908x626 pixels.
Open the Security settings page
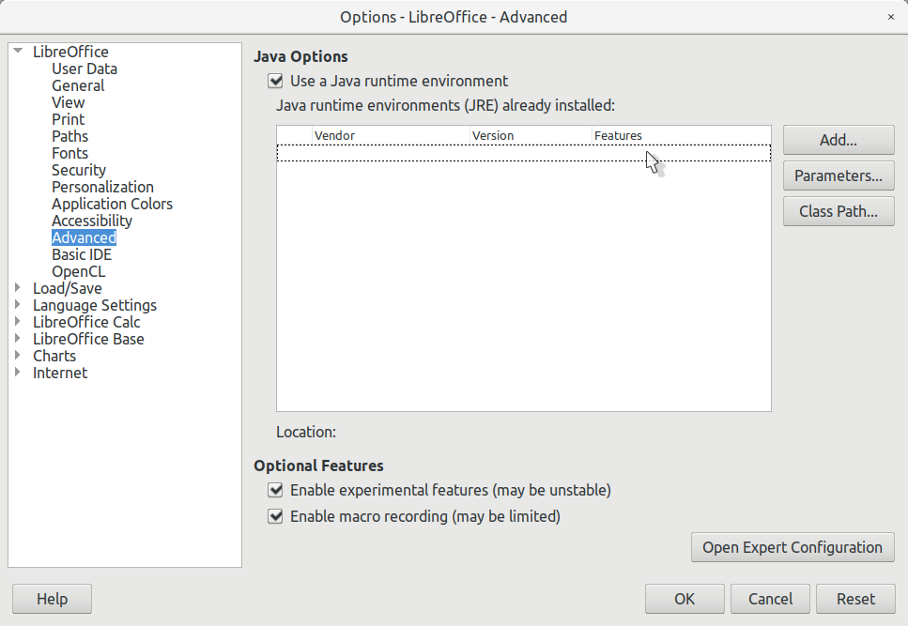(79, 170)
